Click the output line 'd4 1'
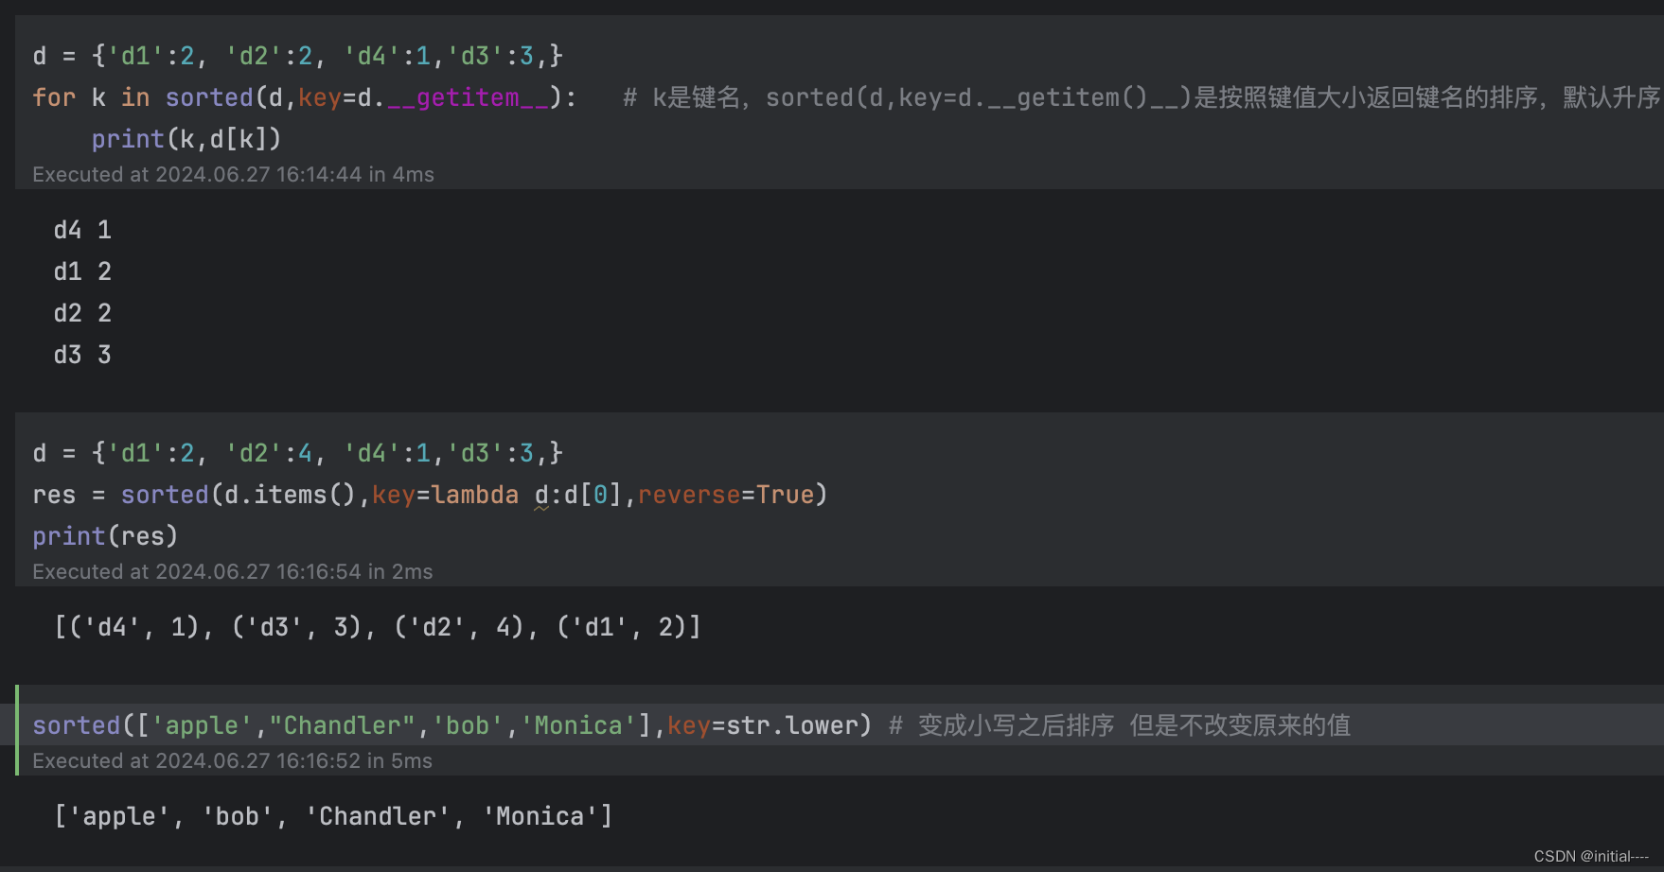Viewport: 1664px width, 872px height. pyautogui.click(x=81, y=230)
